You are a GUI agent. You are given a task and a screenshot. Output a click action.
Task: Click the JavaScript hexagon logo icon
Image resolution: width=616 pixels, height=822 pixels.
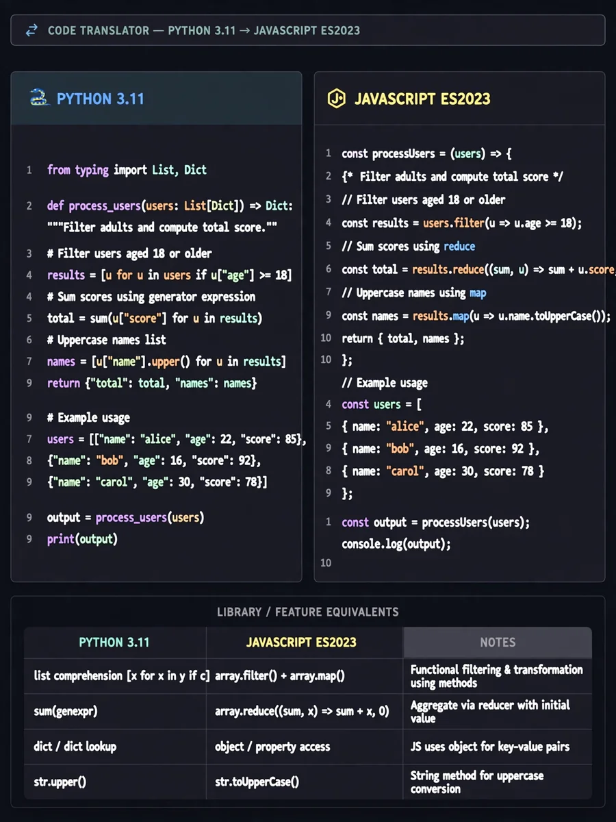pyautogui.click(x=336, y=99)
